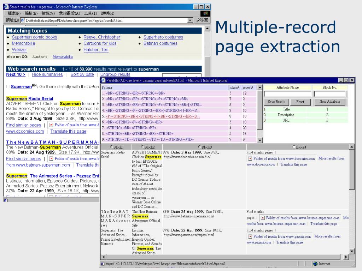
Task: Click broken image icon beside batman-superman.com folder in Block4
Action: 263,218
